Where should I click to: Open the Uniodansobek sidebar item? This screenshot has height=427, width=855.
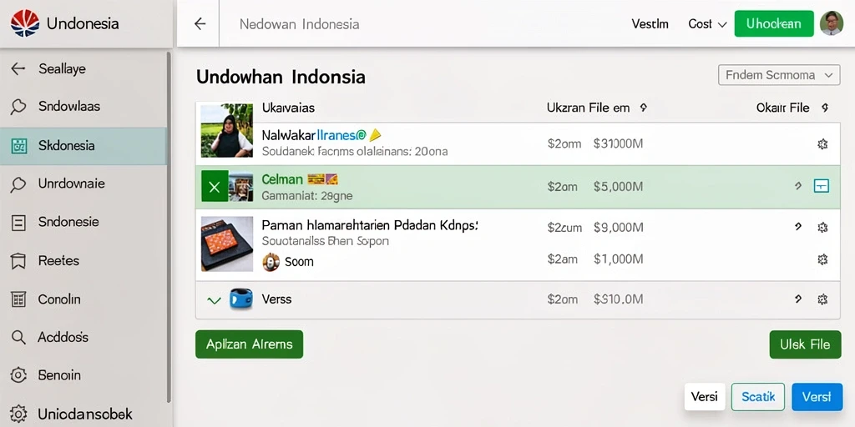tap(83, 414)
